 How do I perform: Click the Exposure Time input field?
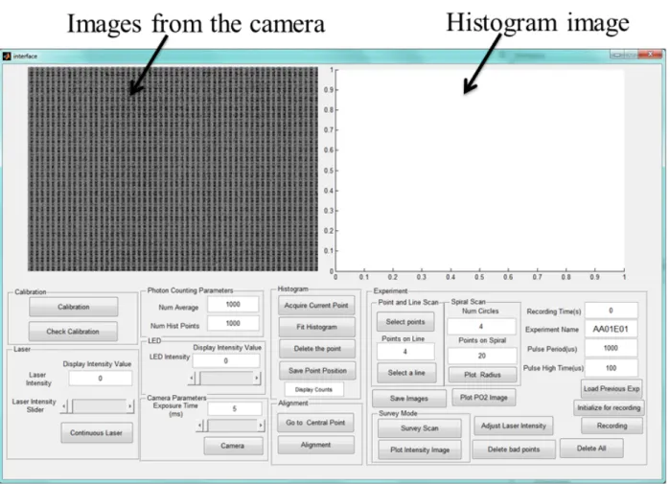[x=235, y=409]
